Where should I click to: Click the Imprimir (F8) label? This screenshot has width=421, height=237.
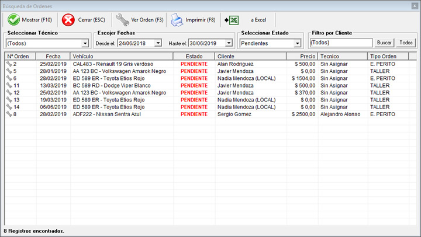[201, 20]
